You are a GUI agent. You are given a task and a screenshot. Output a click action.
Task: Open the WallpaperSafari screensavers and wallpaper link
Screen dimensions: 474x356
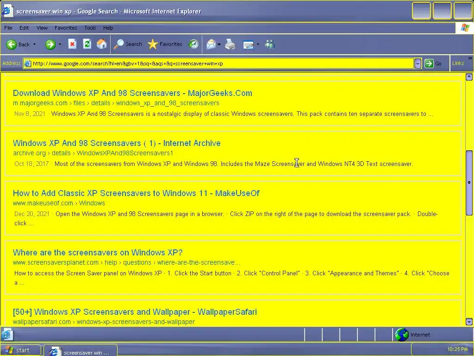coord(135,311)
